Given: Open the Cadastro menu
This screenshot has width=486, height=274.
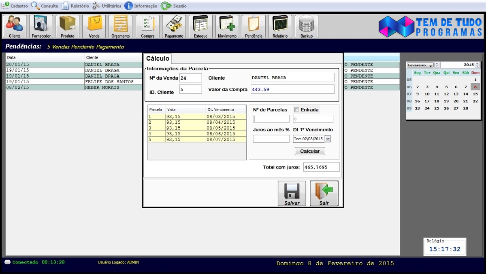Looking at the screenshot, I should [15, 6].
